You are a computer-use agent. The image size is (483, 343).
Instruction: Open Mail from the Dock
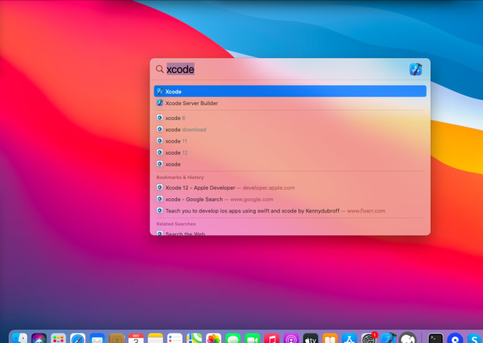tap(97, 338)
